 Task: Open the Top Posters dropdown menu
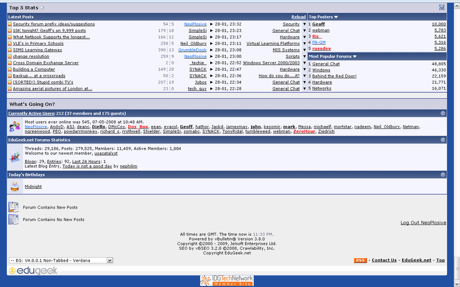[x=336, y=17]
